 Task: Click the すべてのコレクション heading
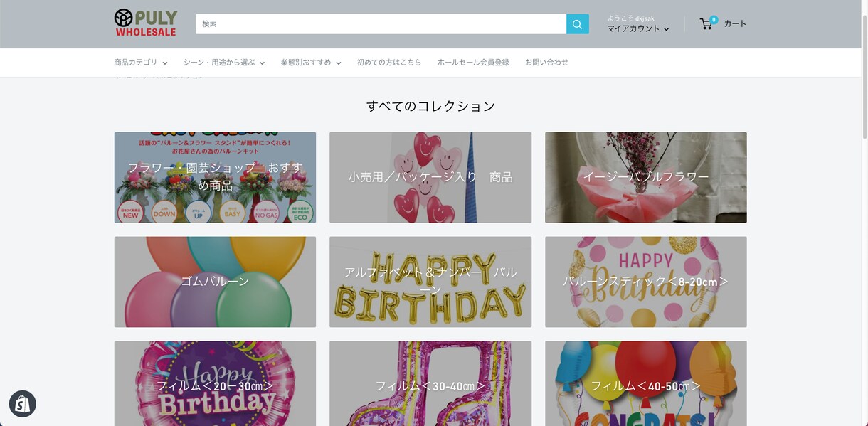pyautogui.click(x=430, y=106)
